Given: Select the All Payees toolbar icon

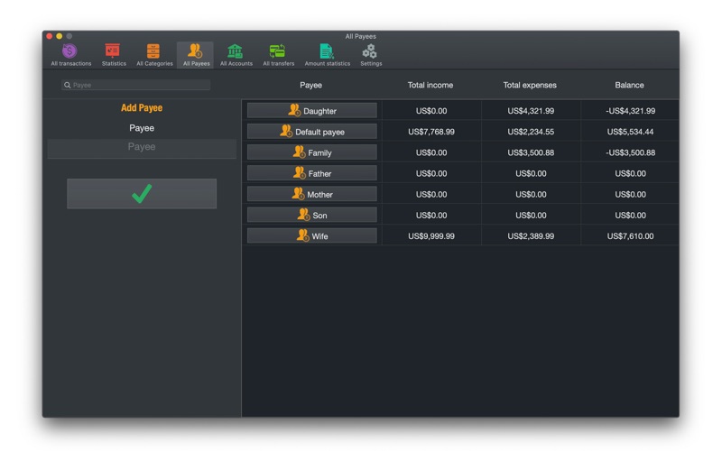Looking at the screenshot, I should [196, 55].
